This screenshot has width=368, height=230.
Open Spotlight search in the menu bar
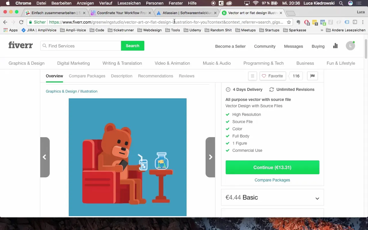[341, 3]
